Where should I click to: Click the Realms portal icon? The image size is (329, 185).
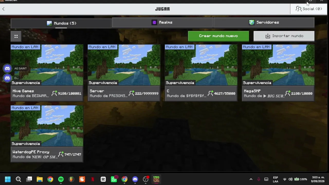pos(154,22)
